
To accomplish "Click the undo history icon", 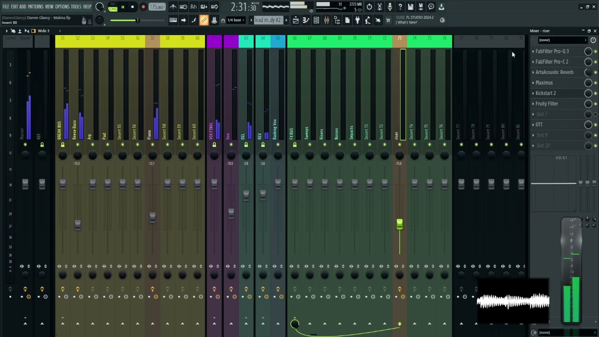I will [x=369, y=7].
